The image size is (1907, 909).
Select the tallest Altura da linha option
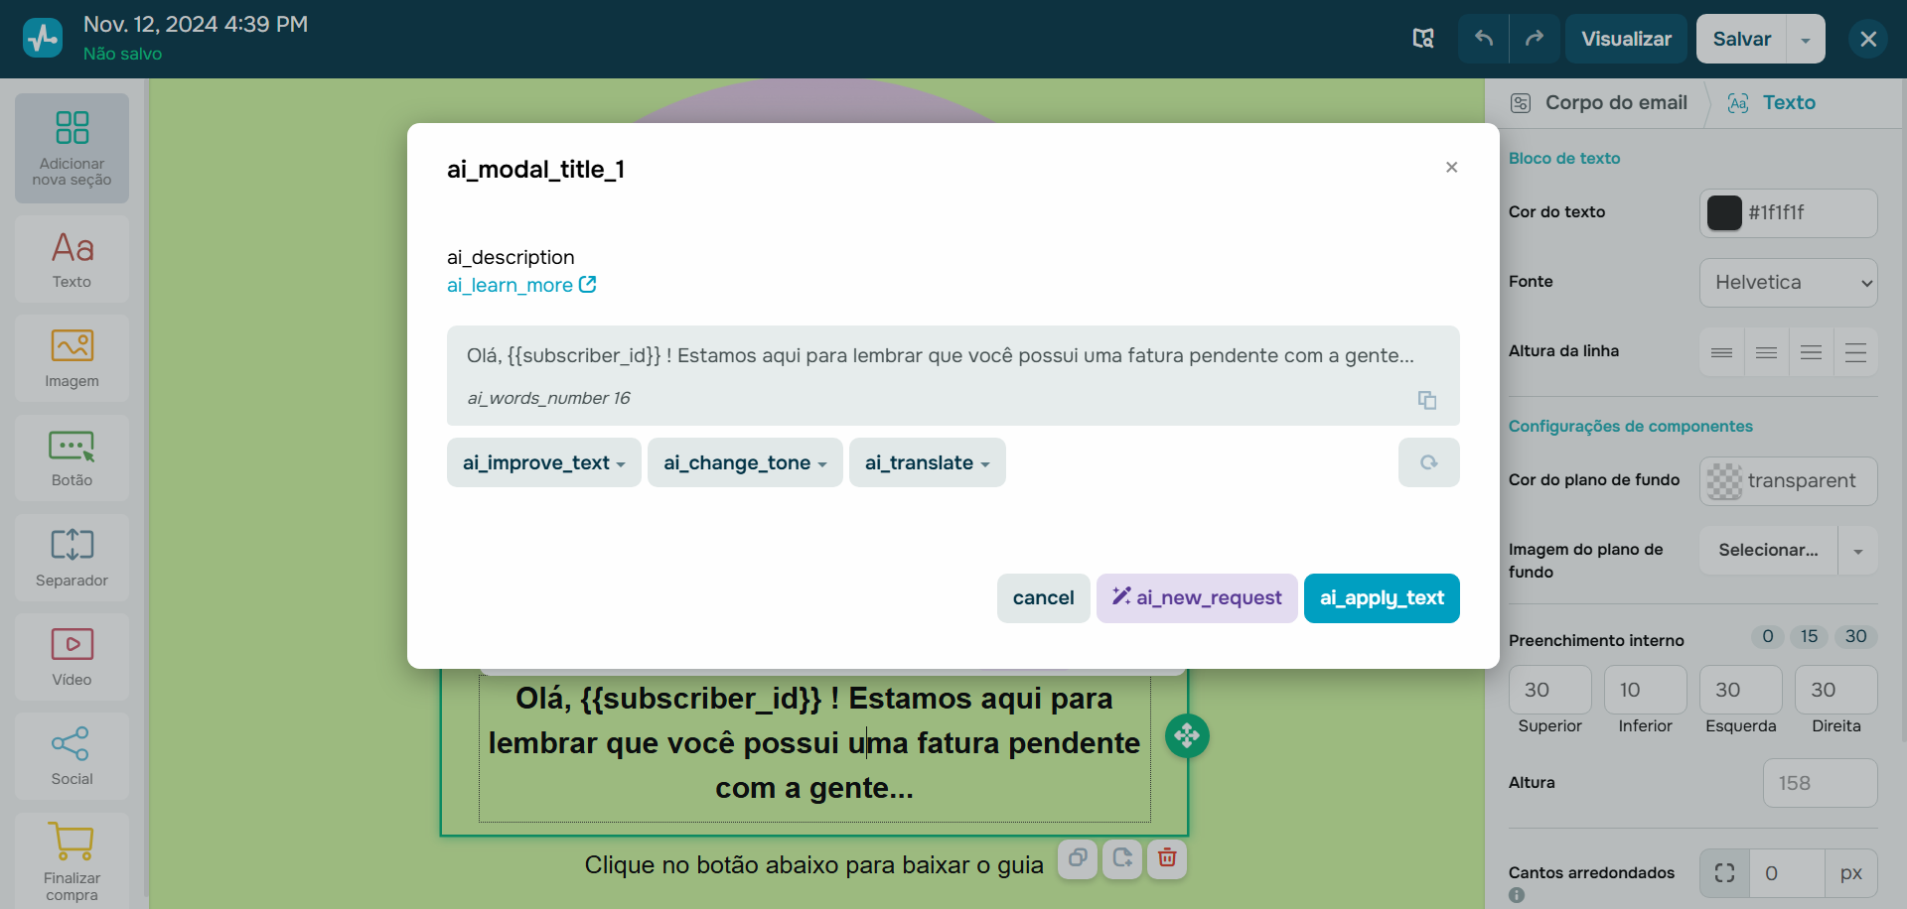click(1855, 351)
